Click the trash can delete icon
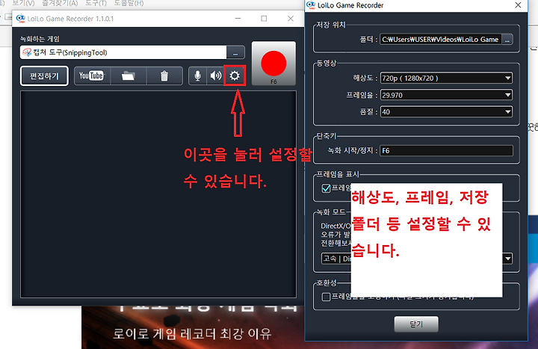The height and width of the screenshot is (349, 538). coord(164,75)
